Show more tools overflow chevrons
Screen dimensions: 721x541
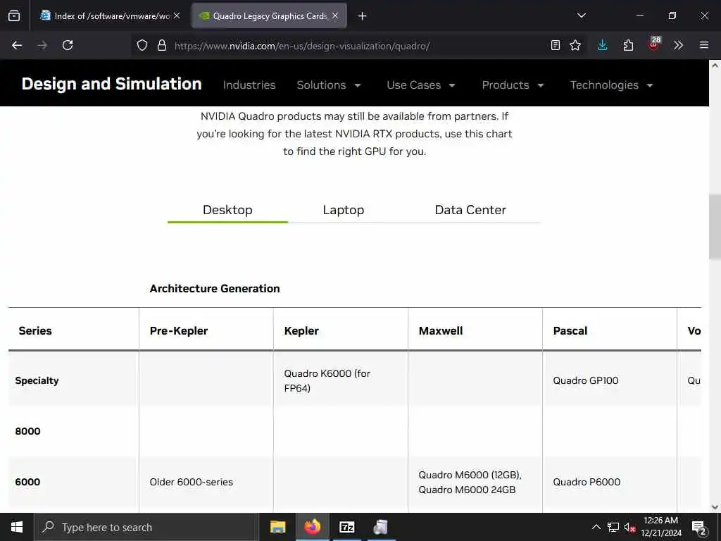[678, 45]
